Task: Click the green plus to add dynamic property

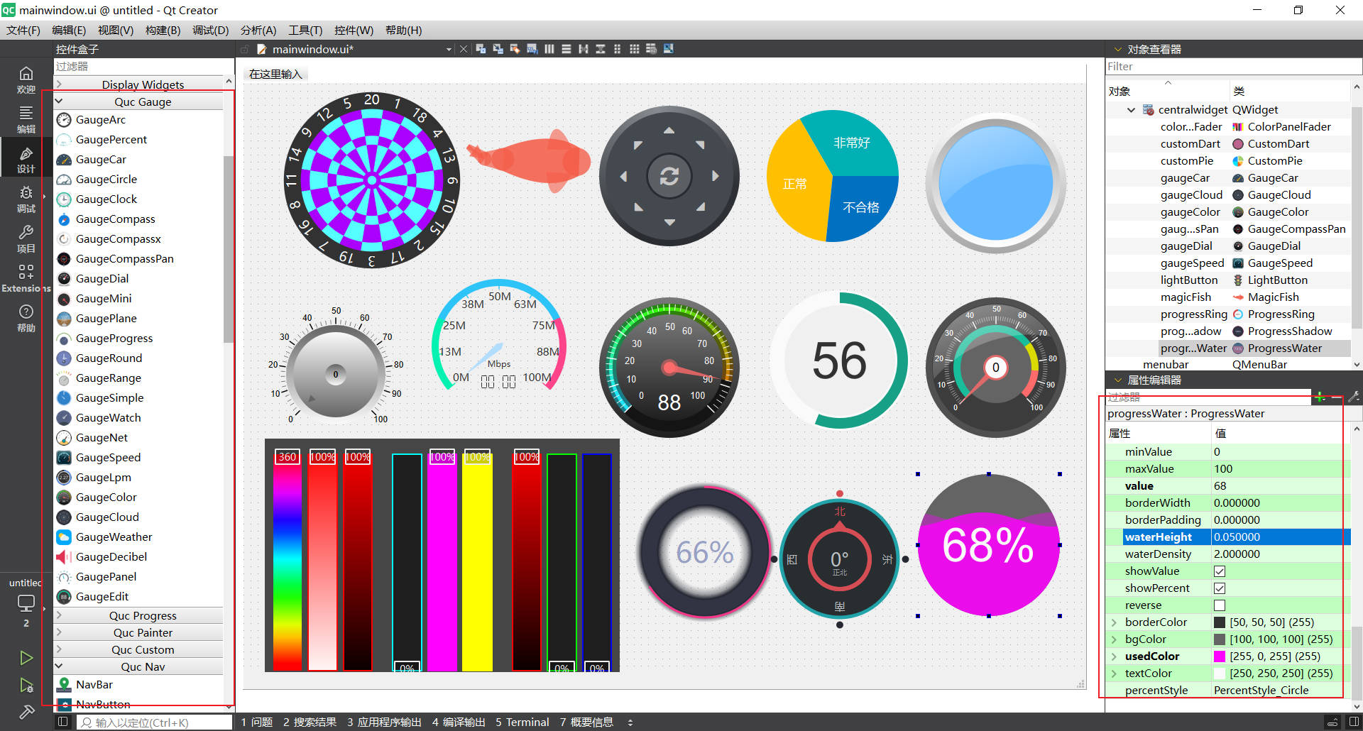Action: click(1319, 397)
